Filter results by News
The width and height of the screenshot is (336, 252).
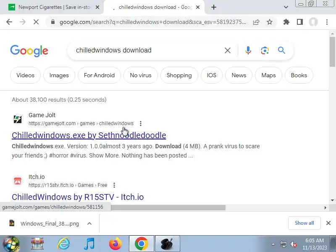pyautogui.click(x=239, y=75)
